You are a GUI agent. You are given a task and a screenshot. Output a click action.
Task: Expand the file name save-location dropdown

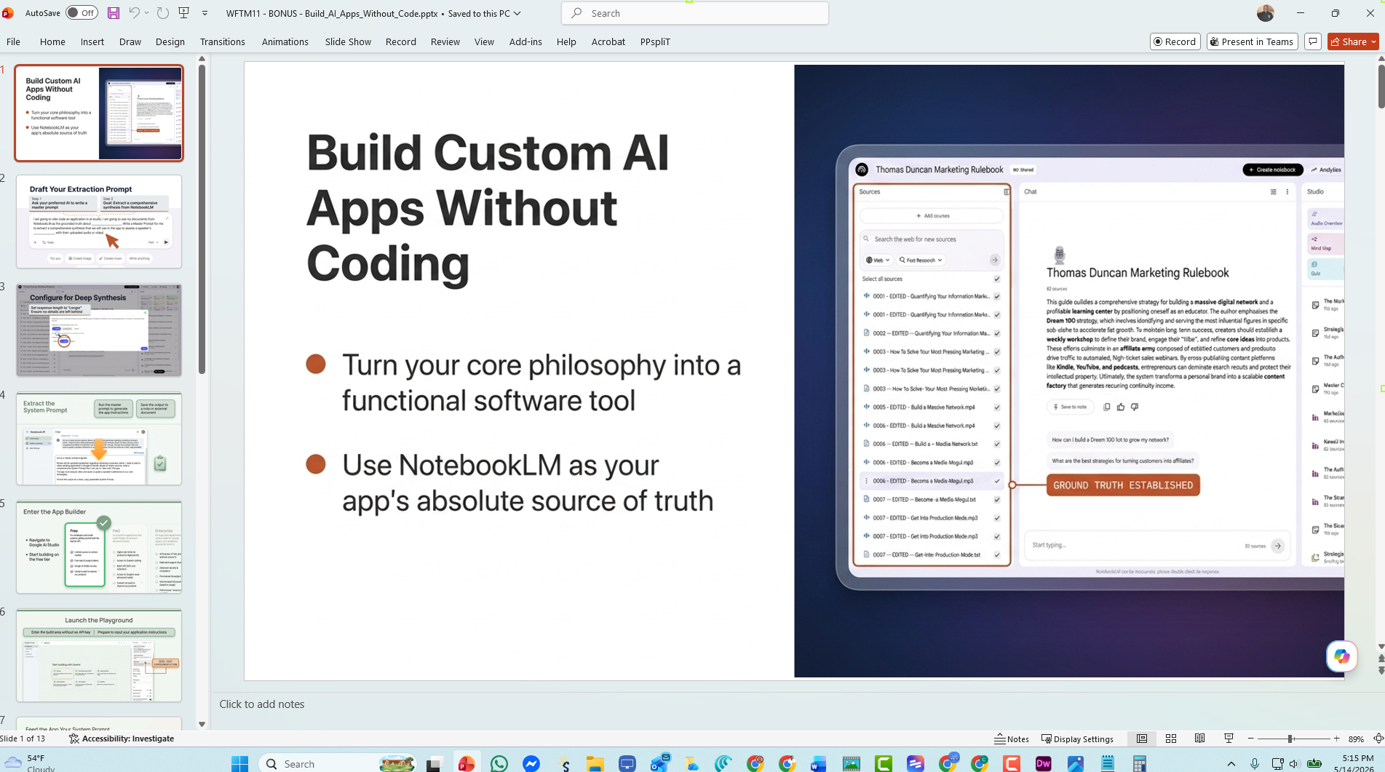pyautogui.click(x=517, y=13)
